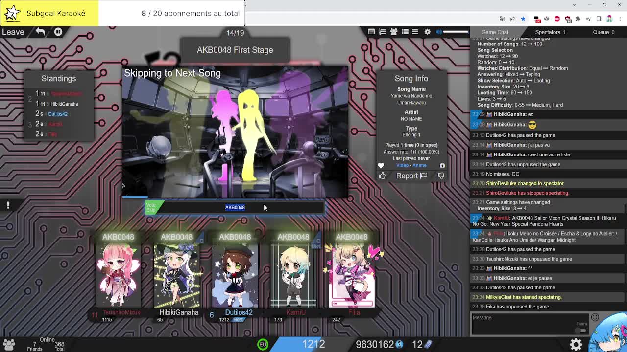Mute the game volume speaker icon
627x352 pixels.
click(439, 32)
